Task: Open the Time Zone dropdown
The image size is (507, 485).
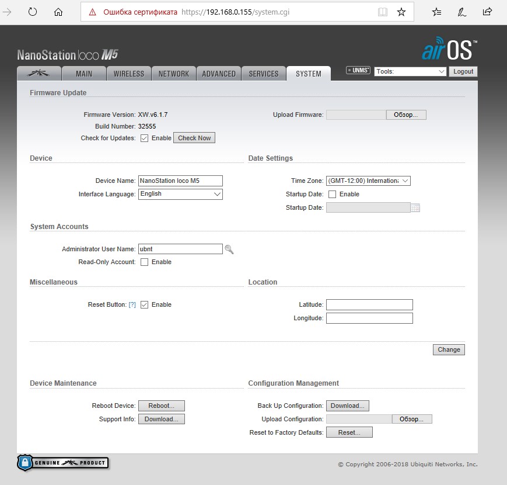Action: 368,181
